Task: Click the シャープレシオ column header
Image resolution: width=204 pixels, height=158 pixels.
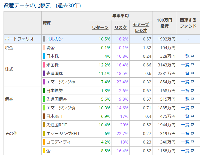Action: click(x=141, y=27)
